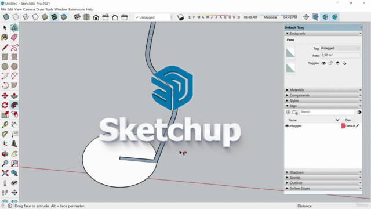Open the File menu
This screenshot has height=209, width=371.
[x=3, y=9]
